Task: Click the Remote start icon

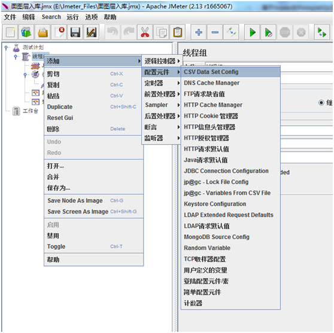Action: point(322,32)
